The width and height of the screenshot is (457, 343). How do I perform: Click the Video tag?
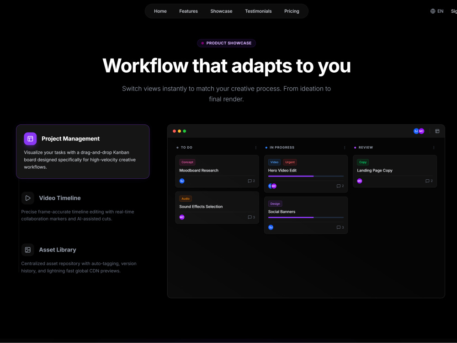274,162
